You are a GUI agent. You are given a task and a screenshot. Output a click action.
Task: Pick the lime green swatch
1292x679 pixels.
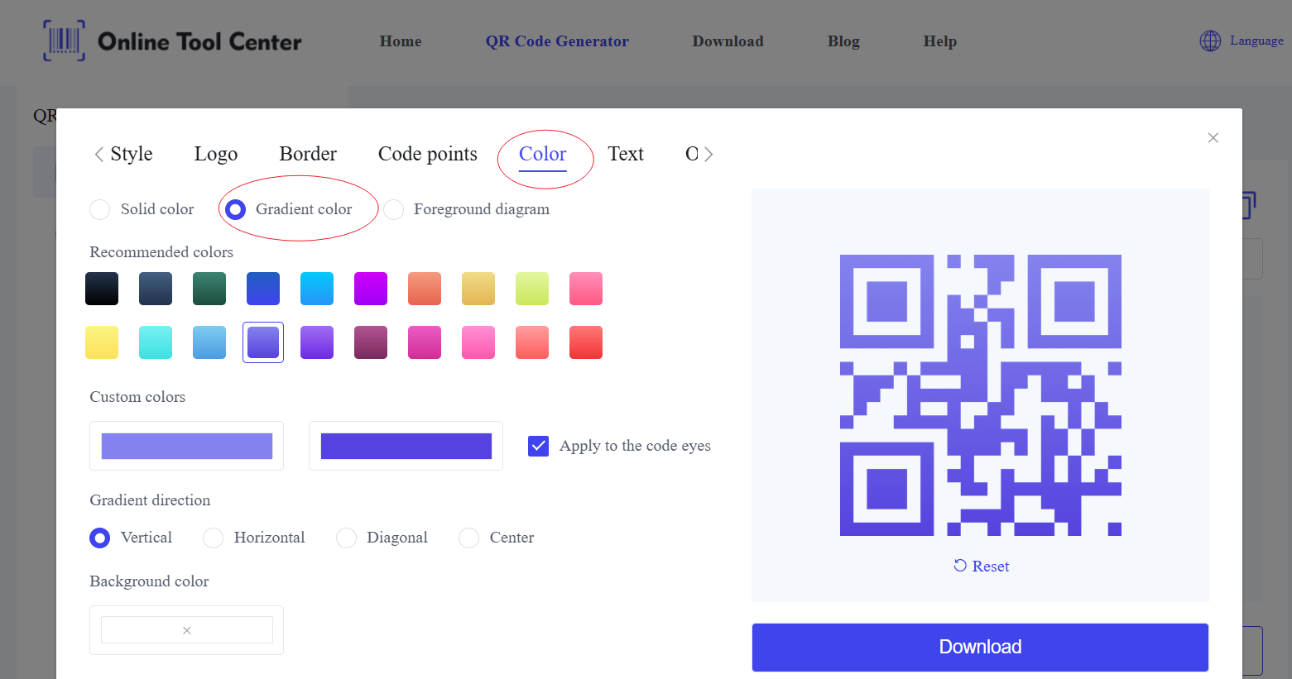[532, 289]
